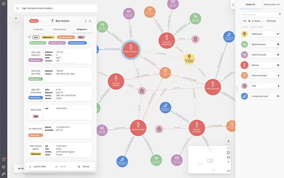284x178 pixels.
Task: Open the Relationships tab of the card
Action: [60, 29]
